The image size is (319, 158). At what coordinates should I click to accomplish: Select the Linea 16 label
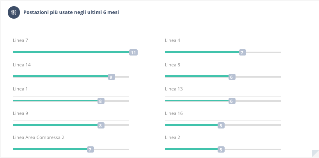click(x=174, y=113)
